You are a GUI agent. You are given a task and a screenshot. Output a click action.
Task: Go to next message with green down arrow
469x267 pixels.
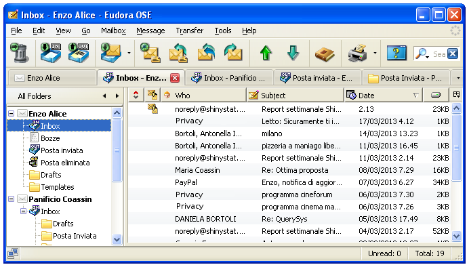tap(293, 54)
